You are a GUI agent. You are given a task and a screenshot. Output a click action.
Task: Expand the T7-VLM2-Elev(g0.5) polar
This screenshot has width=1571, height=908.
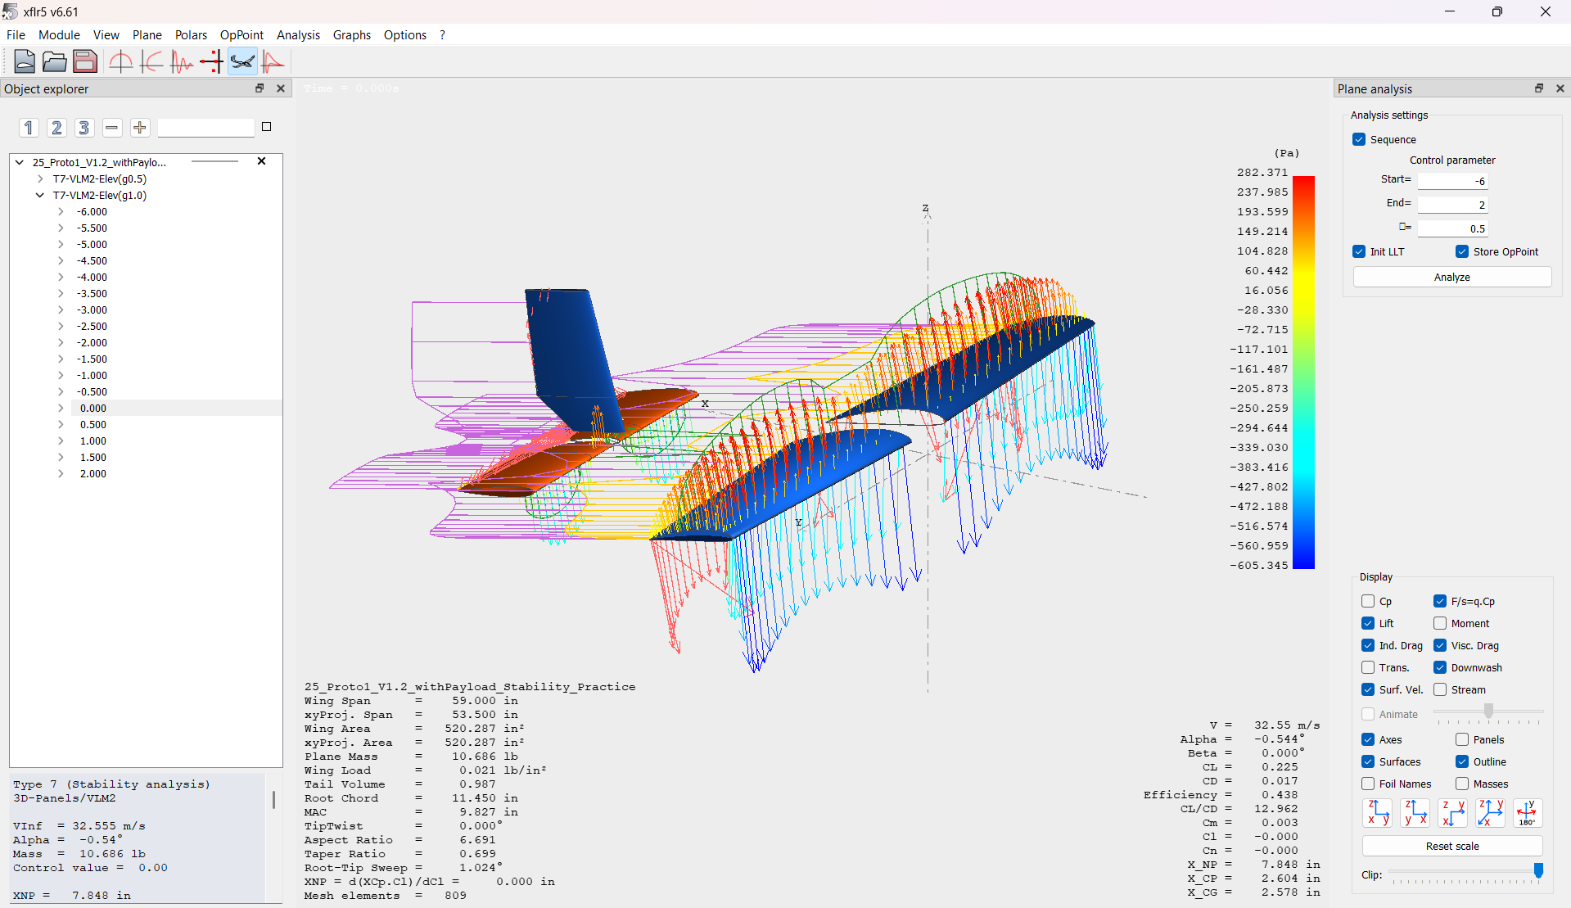[x=40, y=178]
